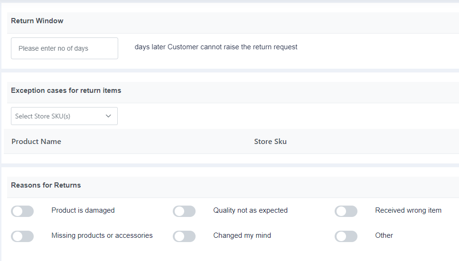Toggle the Received wrong item switch

pos(346,211)
